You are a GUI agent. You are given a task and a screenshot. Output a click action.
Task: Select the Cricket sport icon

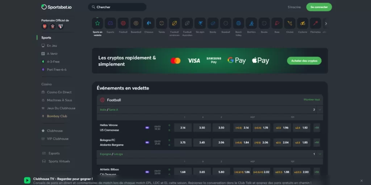point(289,23)
